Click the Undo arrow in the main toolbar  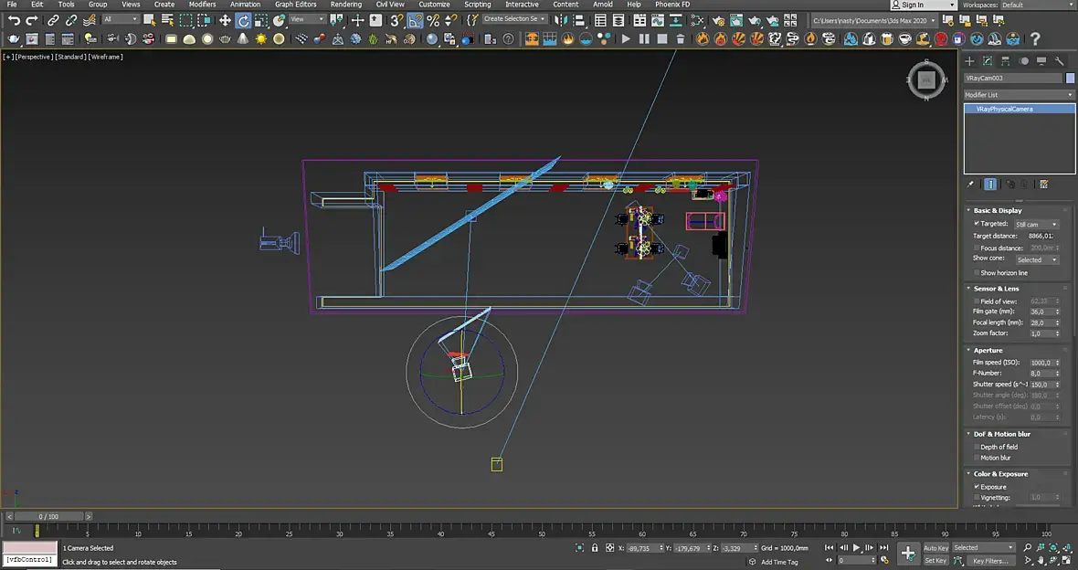(14, 20)
